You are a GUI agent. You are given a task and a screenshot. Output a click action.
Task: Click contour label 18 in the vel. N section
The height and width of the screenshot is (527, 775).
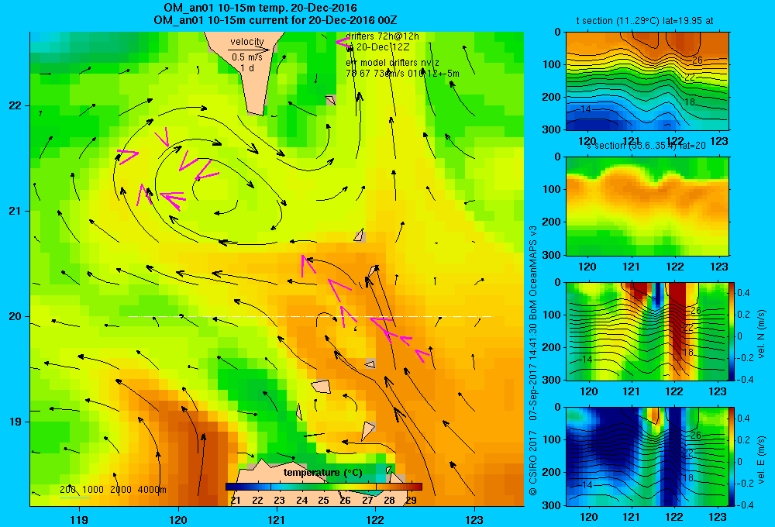coord(687,353)
